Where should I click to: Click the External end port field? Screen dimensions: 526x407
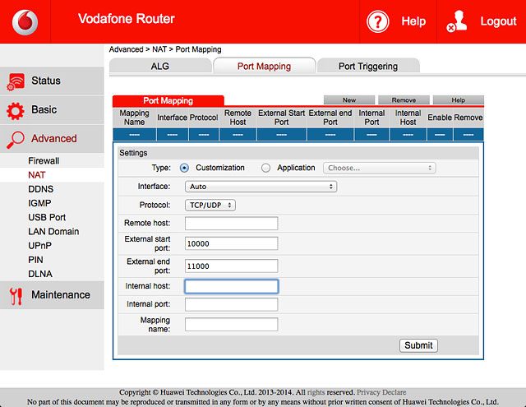[231, 266]
